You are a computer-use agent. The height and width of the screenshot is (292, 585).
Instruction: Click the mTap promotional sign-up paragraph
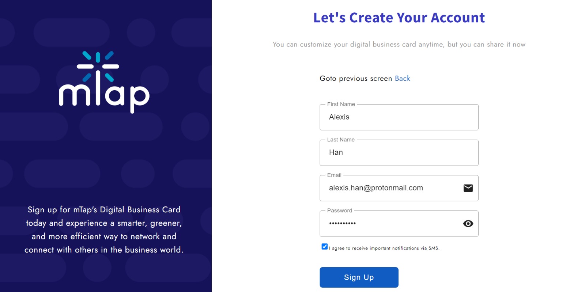click(x=104, y=230)
